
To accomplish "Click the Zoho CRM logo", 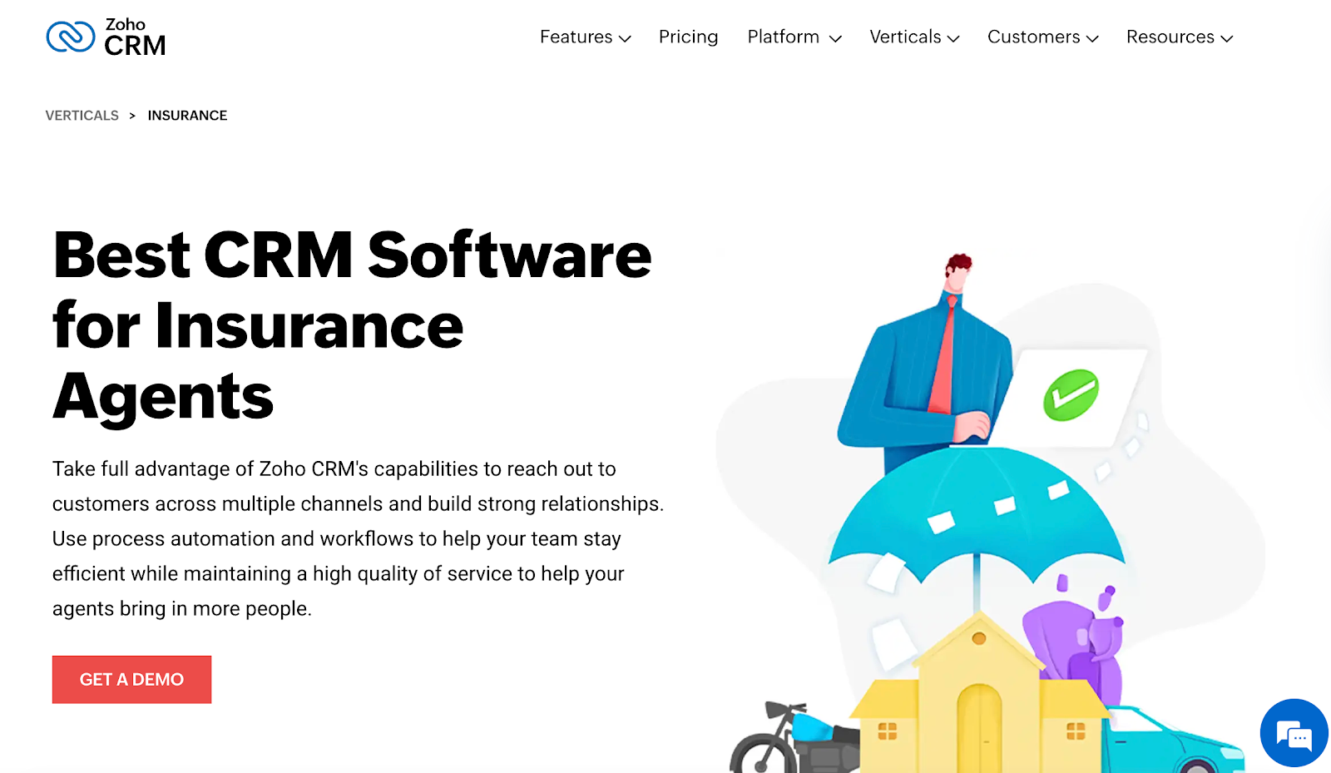I will 106,37.
